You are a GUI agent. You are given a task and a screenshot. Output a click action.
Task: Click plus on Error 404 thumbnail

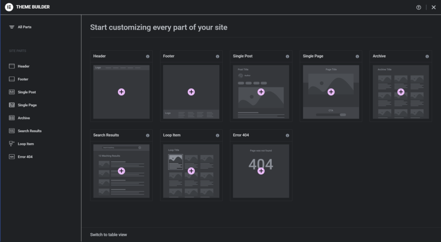(x=261, y=171)
